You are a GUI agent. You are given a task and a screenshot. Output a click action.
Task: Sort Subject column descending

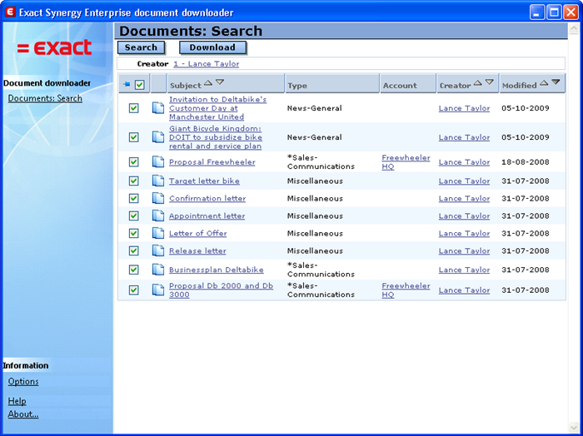[220, 82]
